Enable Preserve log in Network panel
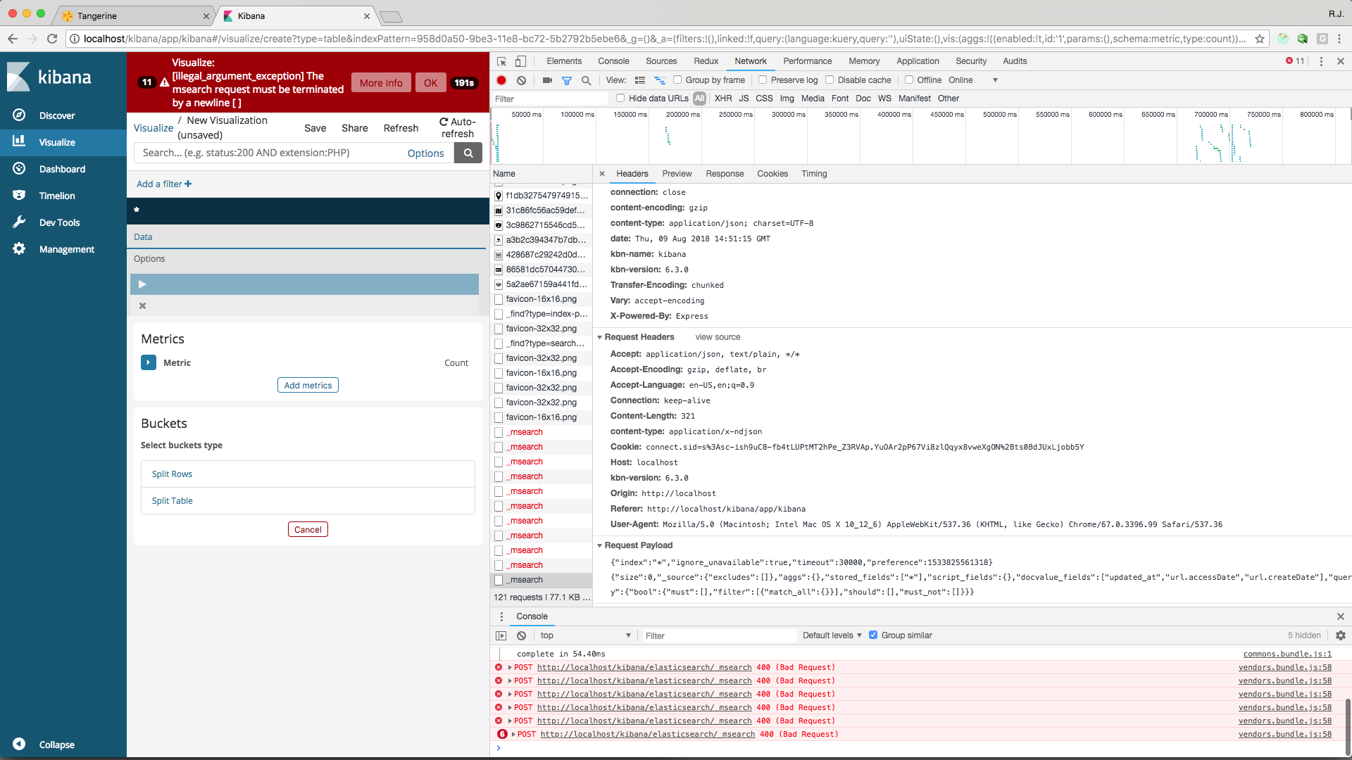 pos(763,80)
